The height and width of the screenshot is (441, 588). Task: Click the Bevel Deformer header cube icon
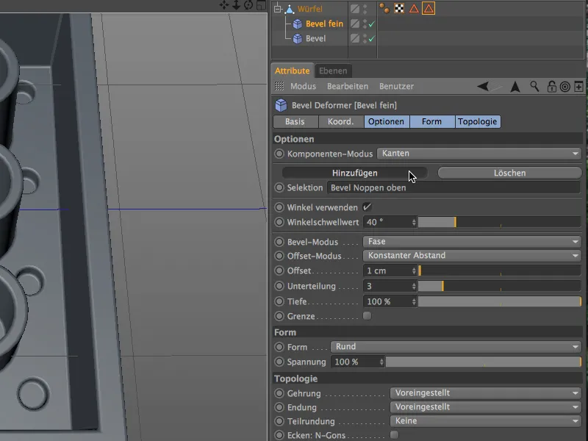[x=281, y=105]
